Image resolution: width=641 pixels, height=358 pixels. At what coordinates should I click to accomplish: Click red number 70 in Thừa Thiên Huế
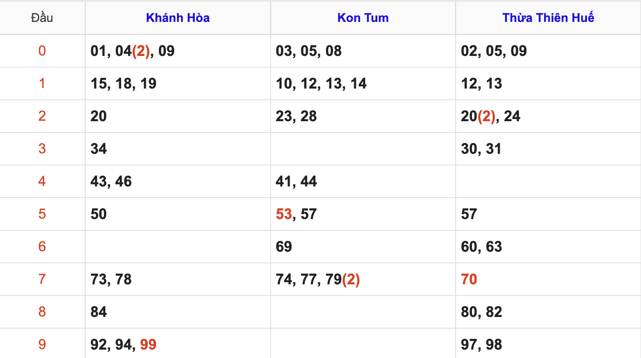coord(469,279)
